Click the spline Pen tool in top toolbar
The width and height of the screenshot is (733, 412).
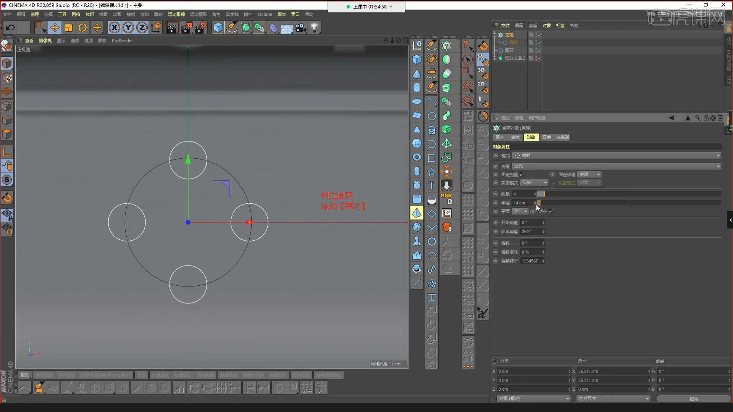pos(232,27)
